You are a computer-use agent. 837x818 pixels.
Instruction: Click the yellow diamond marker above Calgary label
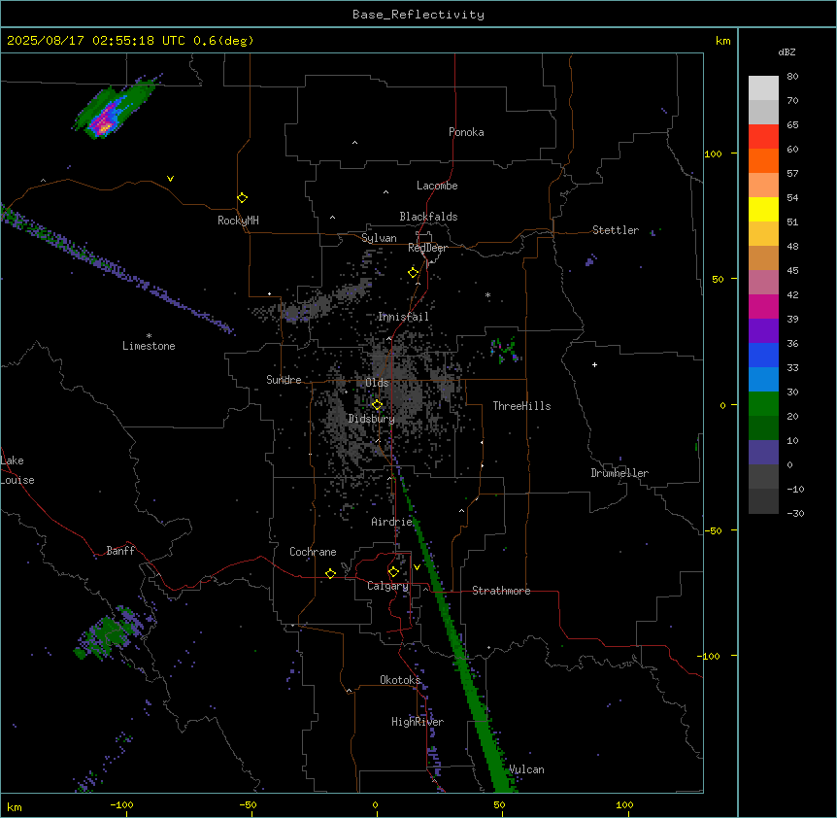(393, 572)
